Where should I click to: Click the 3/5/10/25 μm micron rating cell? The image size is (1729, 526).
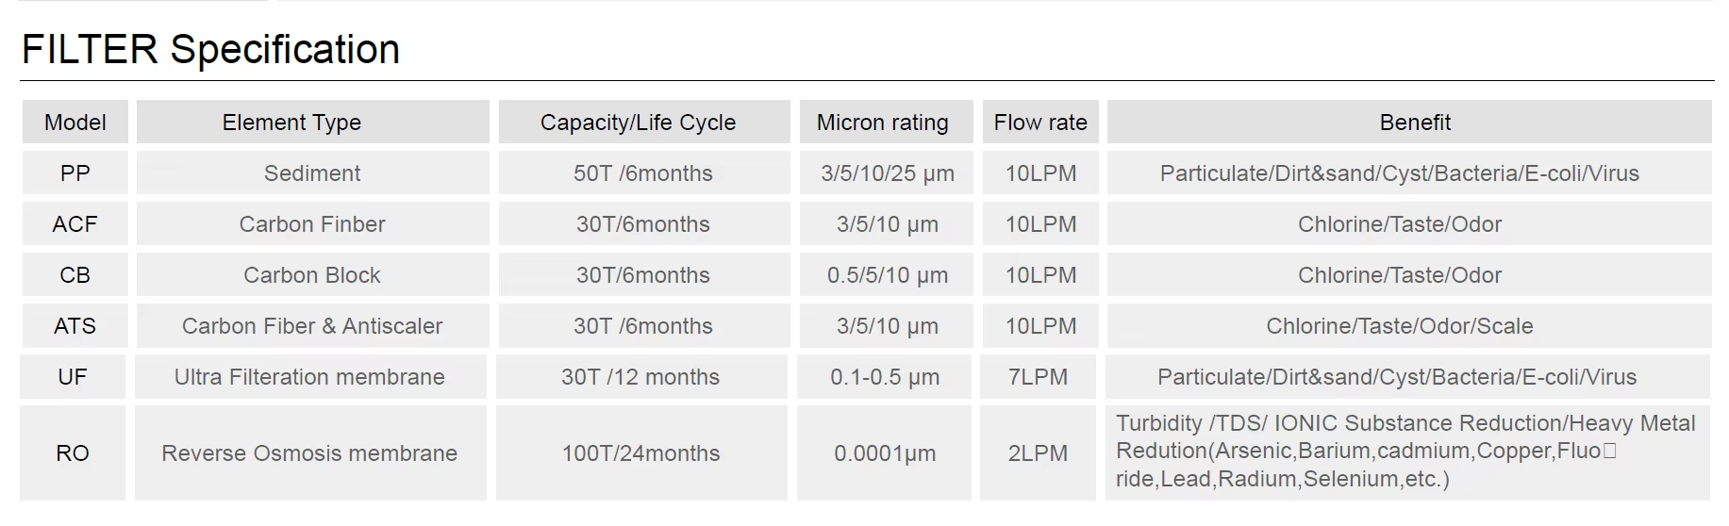[x=888, y=173]
